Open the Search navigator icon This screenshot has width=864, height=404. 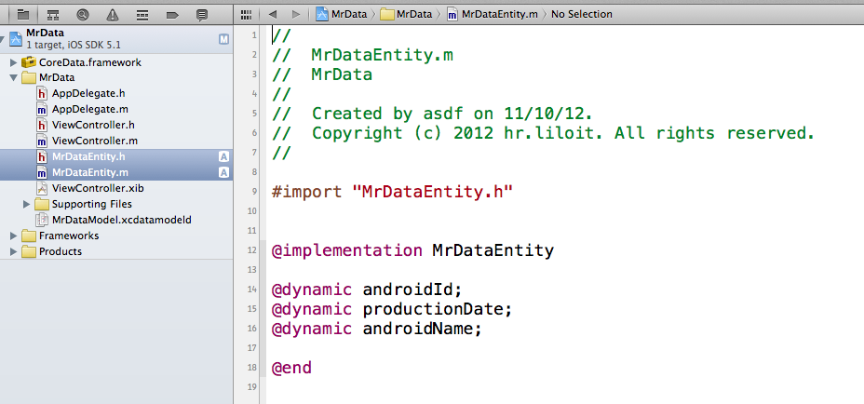[83, 14]
